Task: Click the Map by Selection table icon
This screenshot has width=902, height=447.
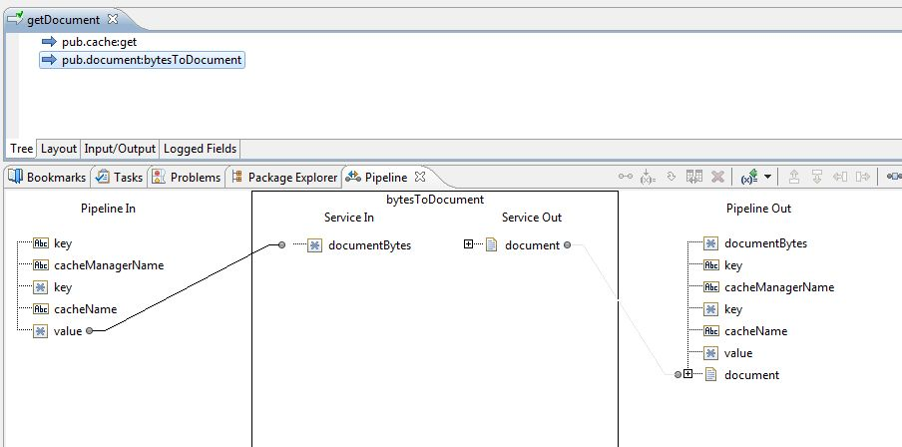Action: (694, 177)
